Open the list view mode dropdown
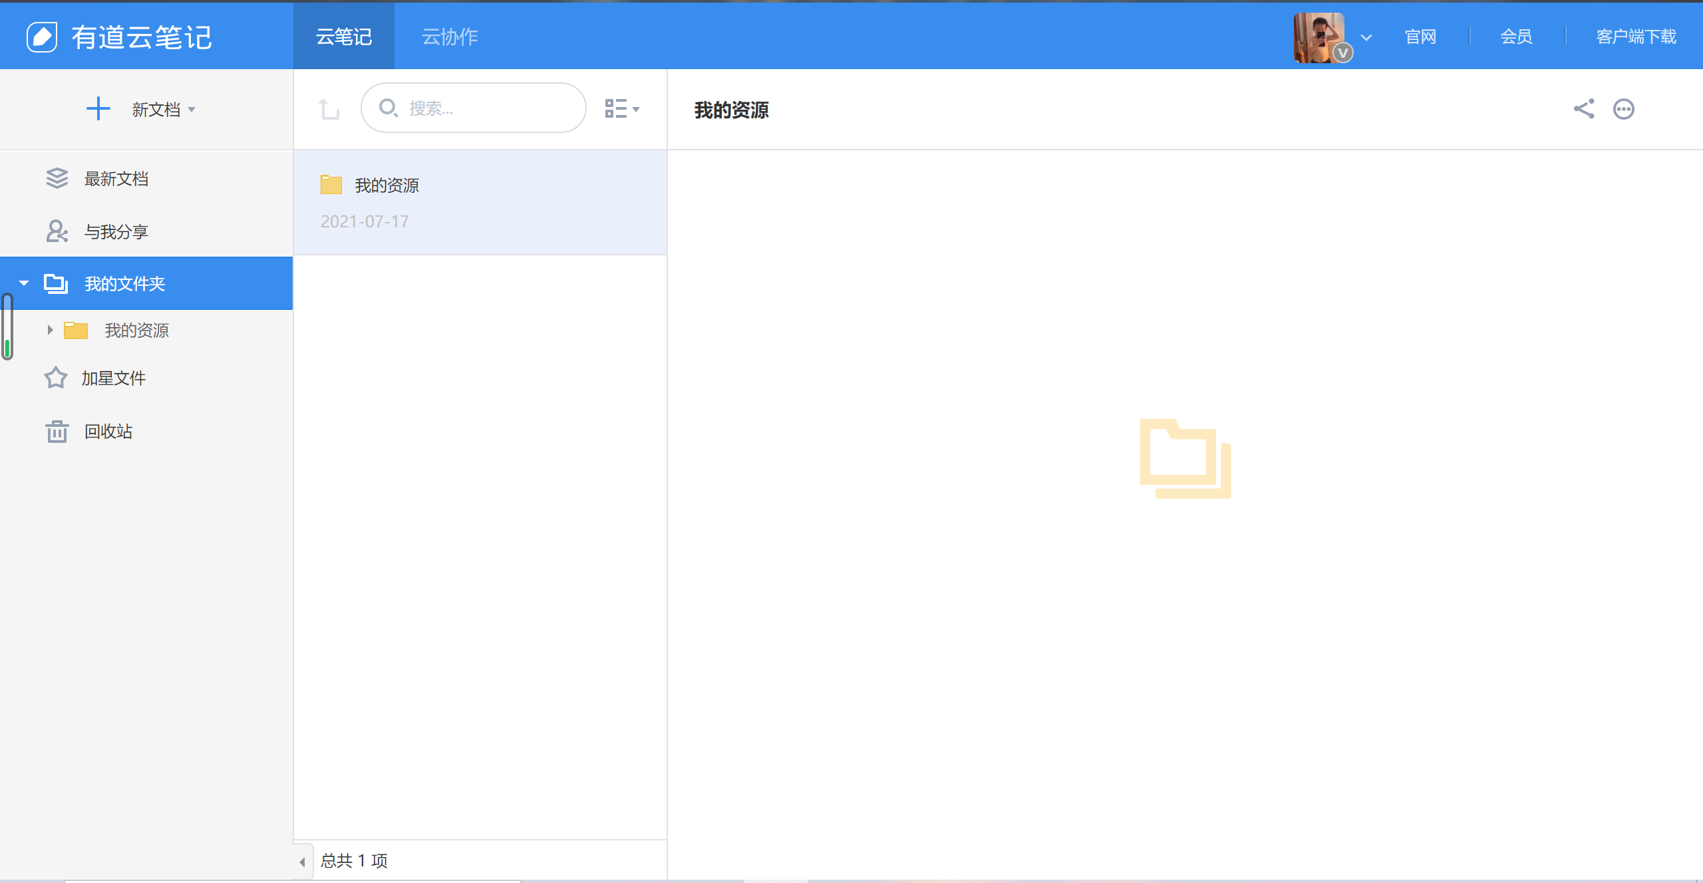This screenshot has height=883, width=1703. pyautogui.click(x=622, y=108)
